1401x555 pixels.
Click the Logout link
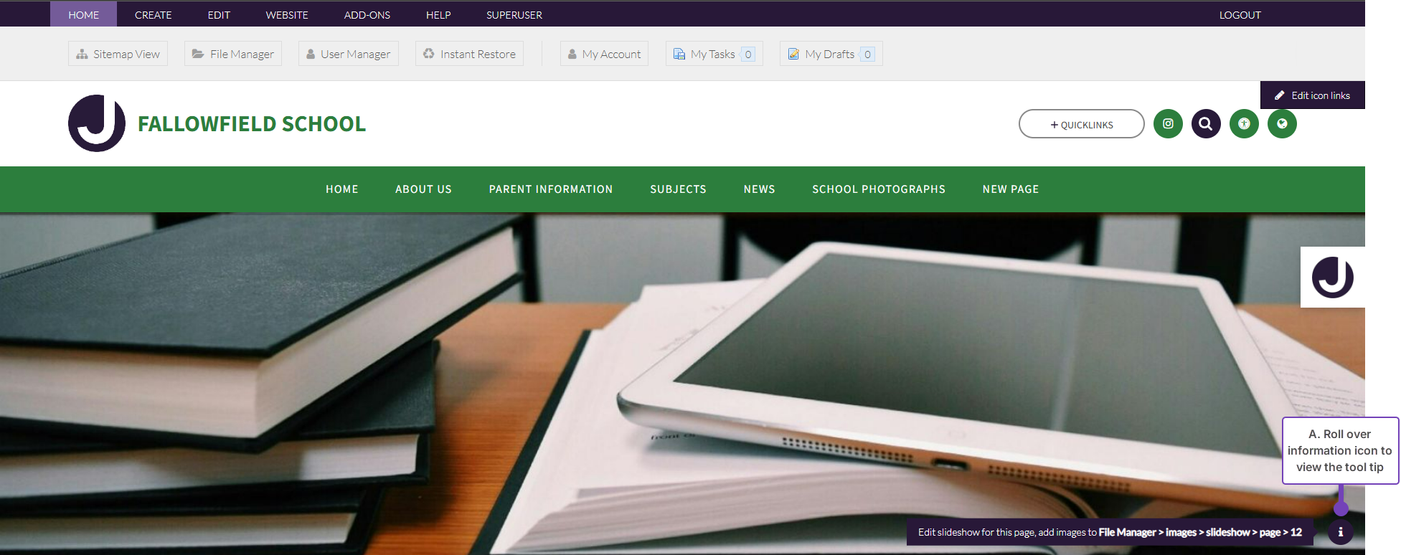coord(1240,14)
